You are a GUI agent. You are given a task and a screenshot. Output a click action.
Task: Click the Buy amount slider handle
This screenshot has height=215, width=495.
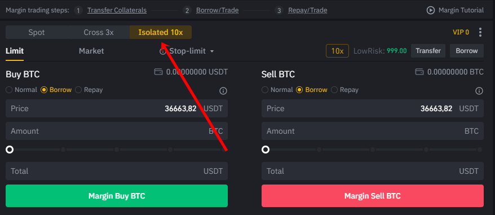[x=10, y=149]
